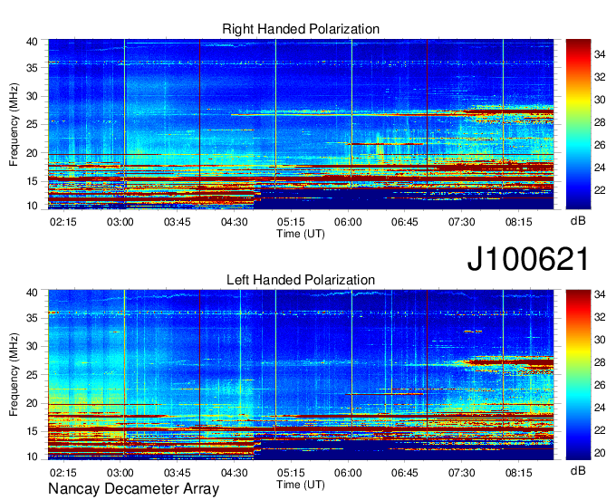The height and width of the screenshot is (500, 616).
Task: Click the 34 value on top colorbar
Action: tap(600, 54)
